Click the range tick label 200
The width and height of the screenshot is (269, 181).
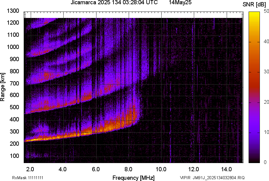pyautogui.click(x=14, y=144)
